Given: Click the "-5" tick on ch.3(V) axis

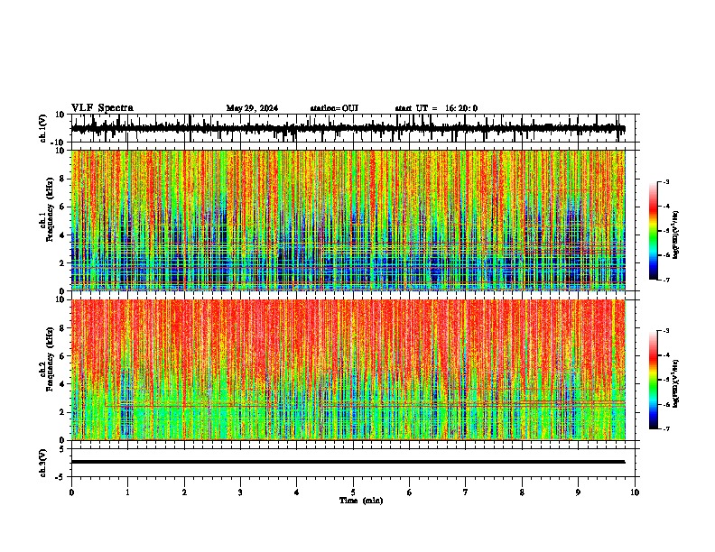Looking at the screenshot, I should point(60,477).
